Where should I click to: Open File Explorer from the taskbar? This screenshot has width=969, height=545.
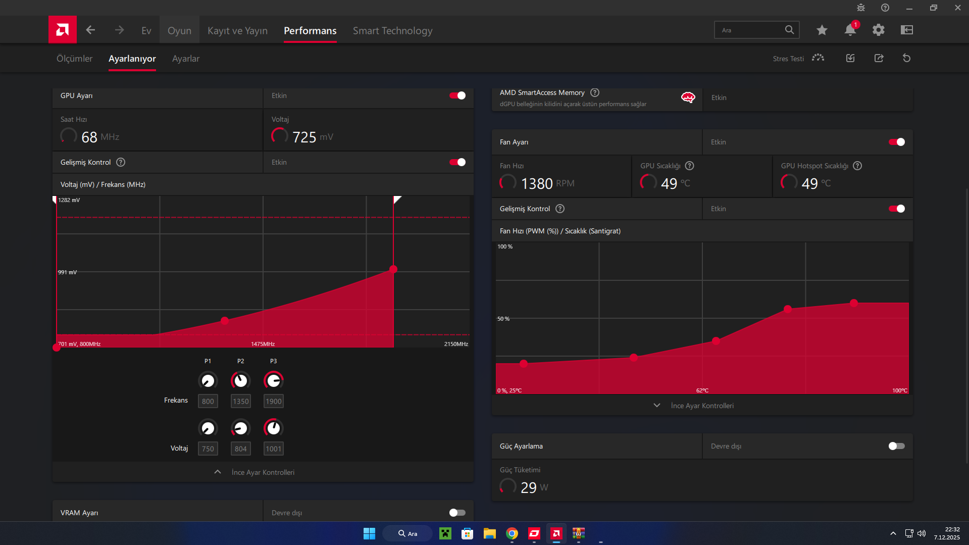[490, 533]
